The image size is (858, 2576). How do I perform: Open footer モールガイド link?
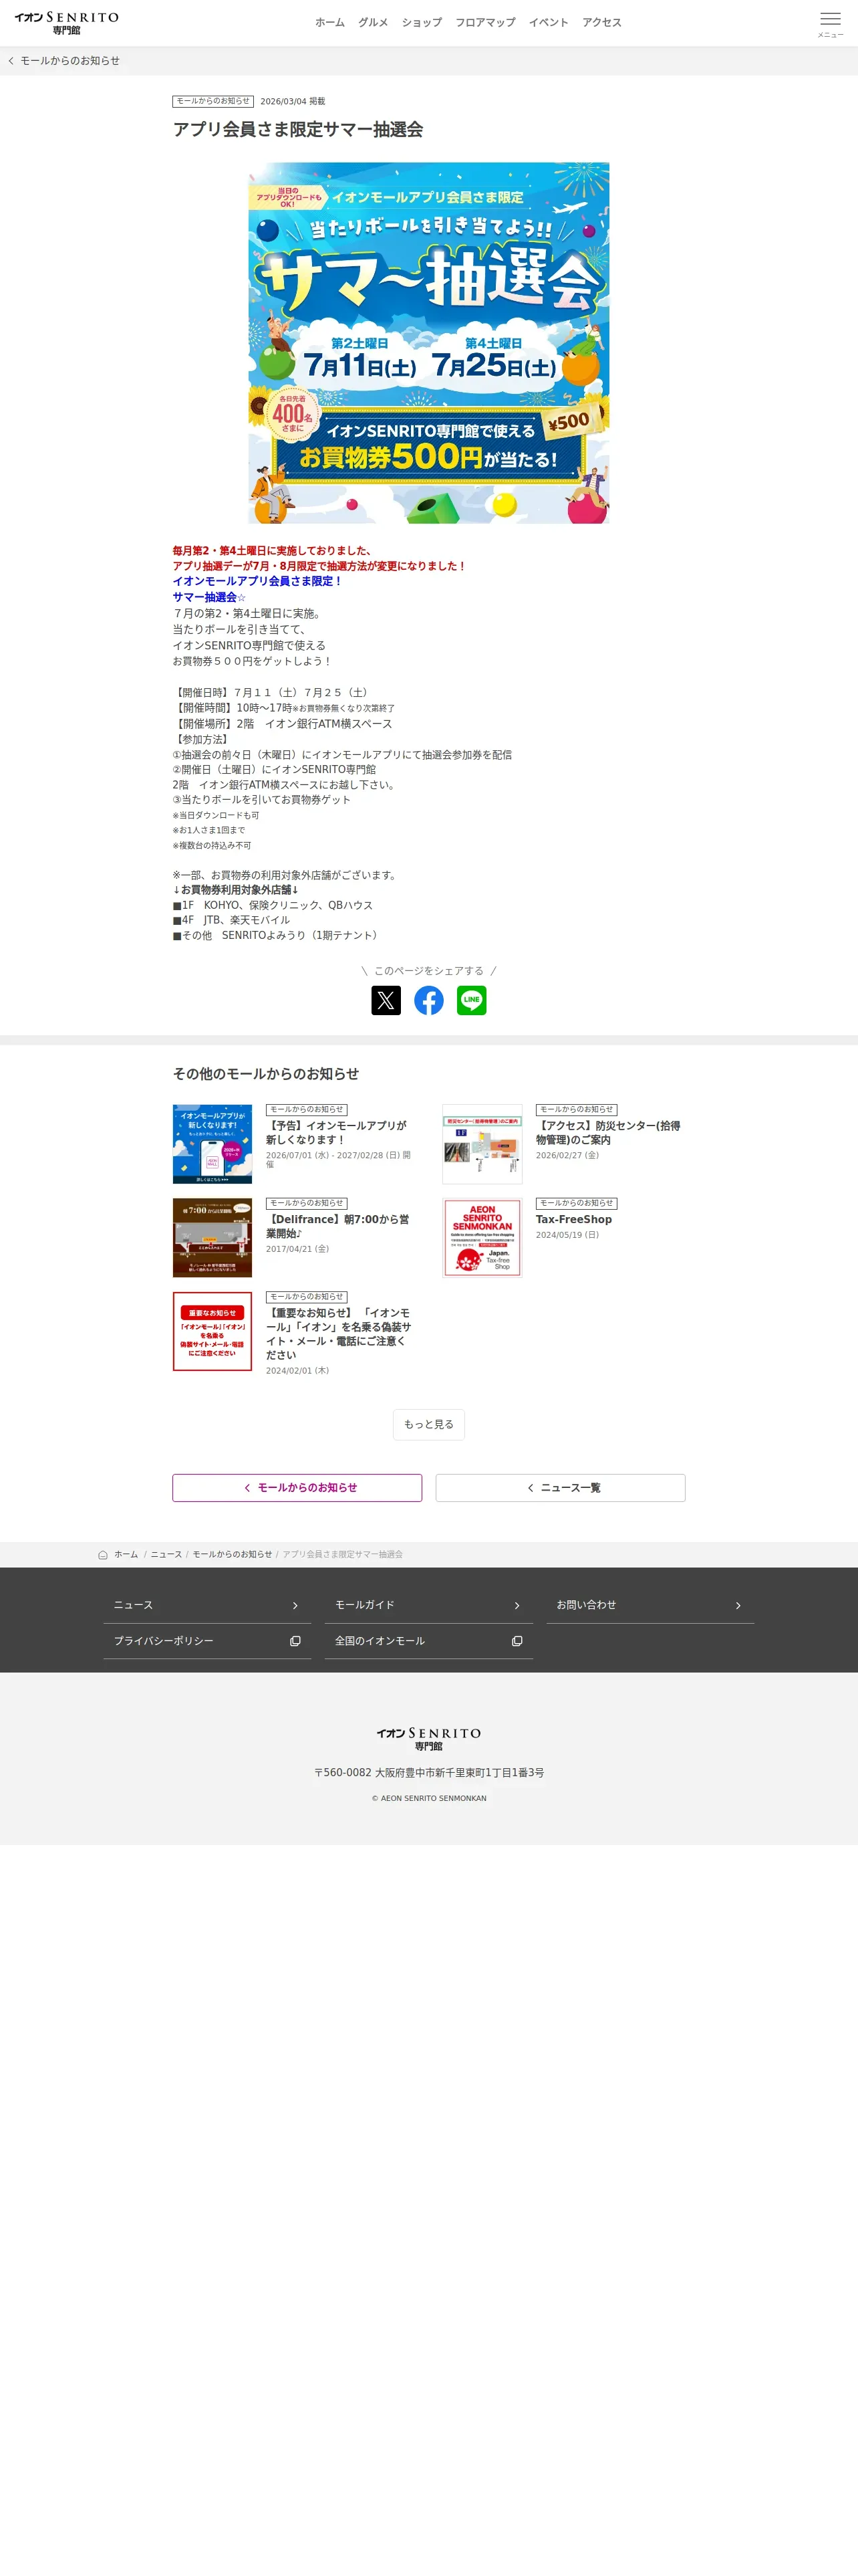pyautogui.click(x=428, y=1605)
